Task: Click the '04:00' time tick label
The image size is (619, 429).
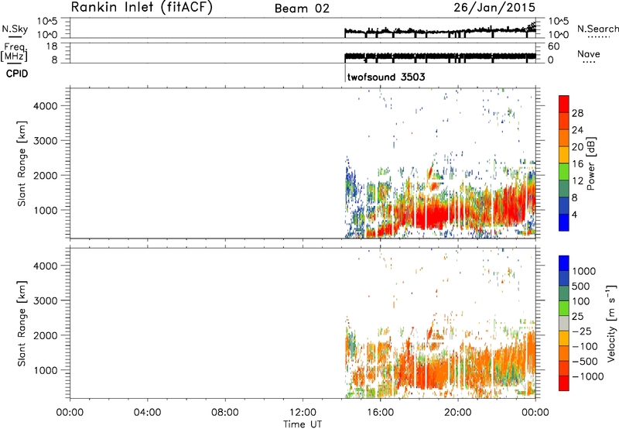Action: [148, 413]
